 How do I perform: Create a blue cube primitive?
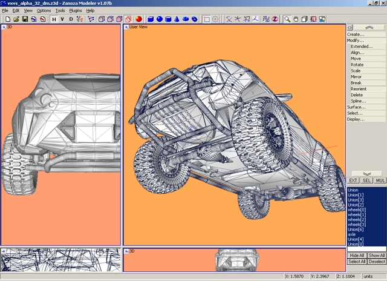151,19
